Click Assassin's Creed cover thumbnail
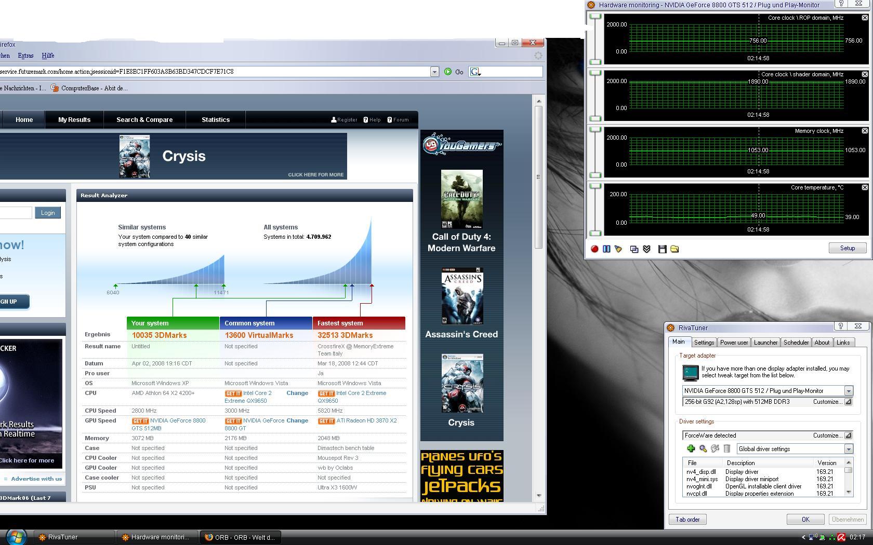Screen dimensions: 873x545 coord(462,296)
